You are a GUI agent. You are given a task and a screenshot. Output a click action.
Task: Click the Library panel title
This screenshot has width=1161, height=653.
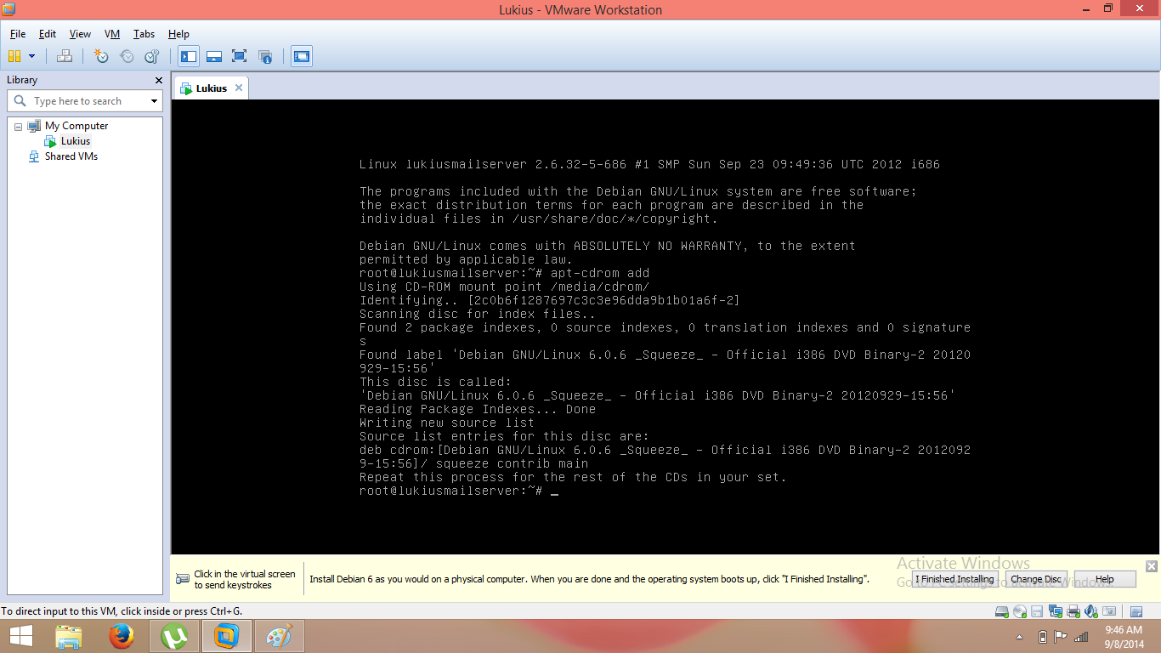pos(22,80)
